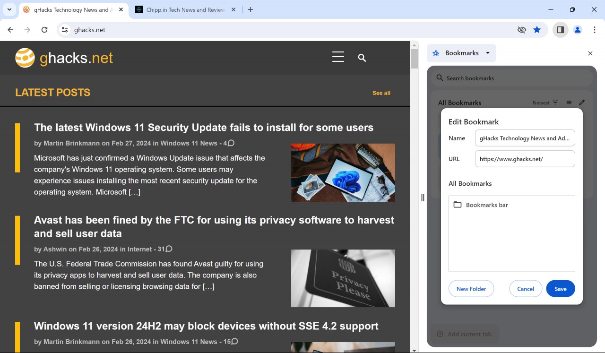Select the Bookmarks bar folder
605x353 pixels.
[x=512, y=205]
